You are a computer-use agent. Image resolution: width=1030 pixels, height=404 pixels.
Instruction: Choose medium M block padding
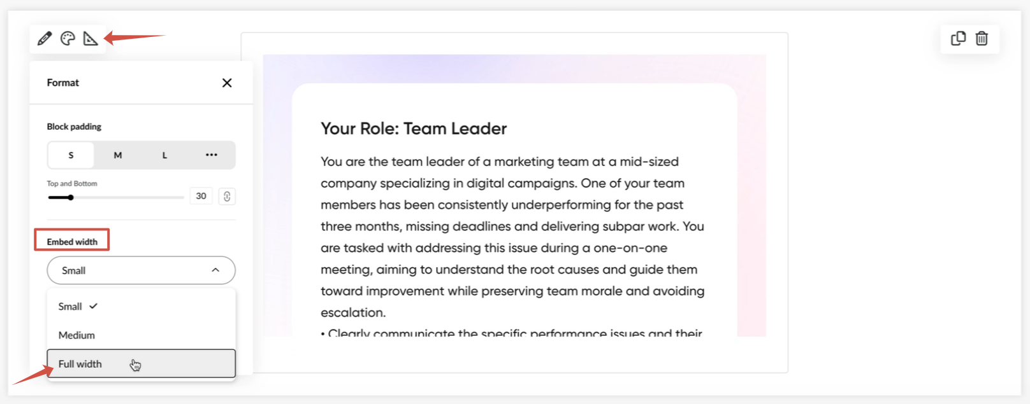[x=118, y=155]
